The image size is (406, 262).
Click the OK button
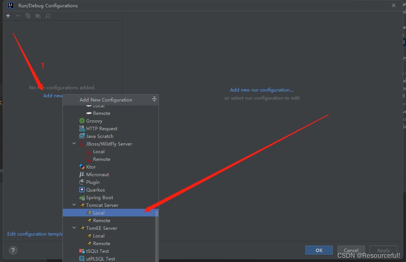click(x=319, y=251)
